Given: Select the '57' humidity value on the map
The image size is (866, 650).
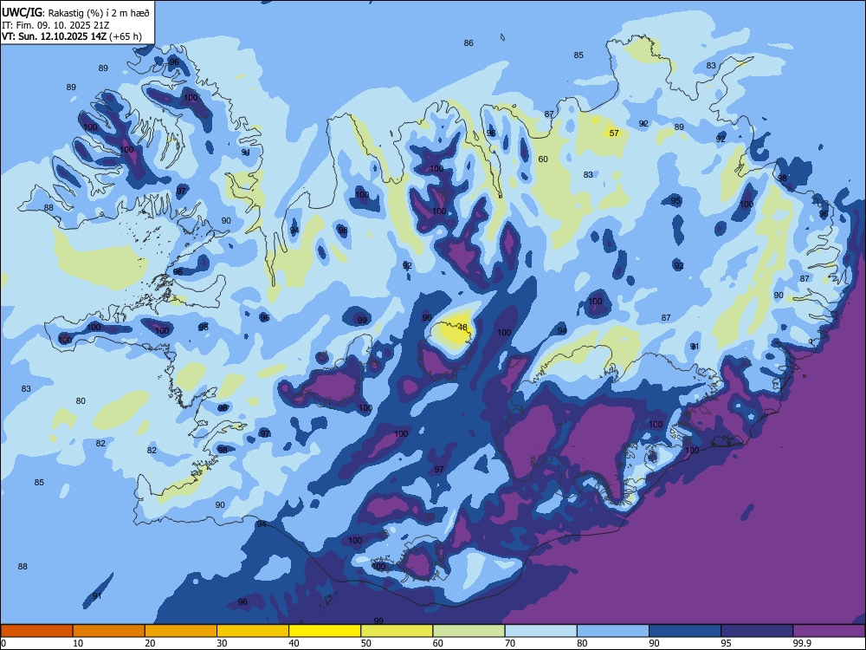Looking at the screenshot, I should (x=614, y=133).
